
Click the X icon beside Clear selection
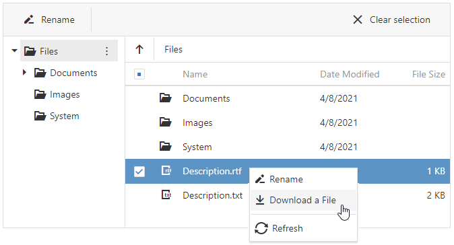[x=358, y=20]
